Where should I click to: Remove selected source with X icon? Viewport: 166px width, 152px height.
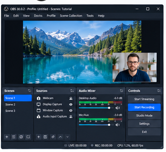pos(68,137)
